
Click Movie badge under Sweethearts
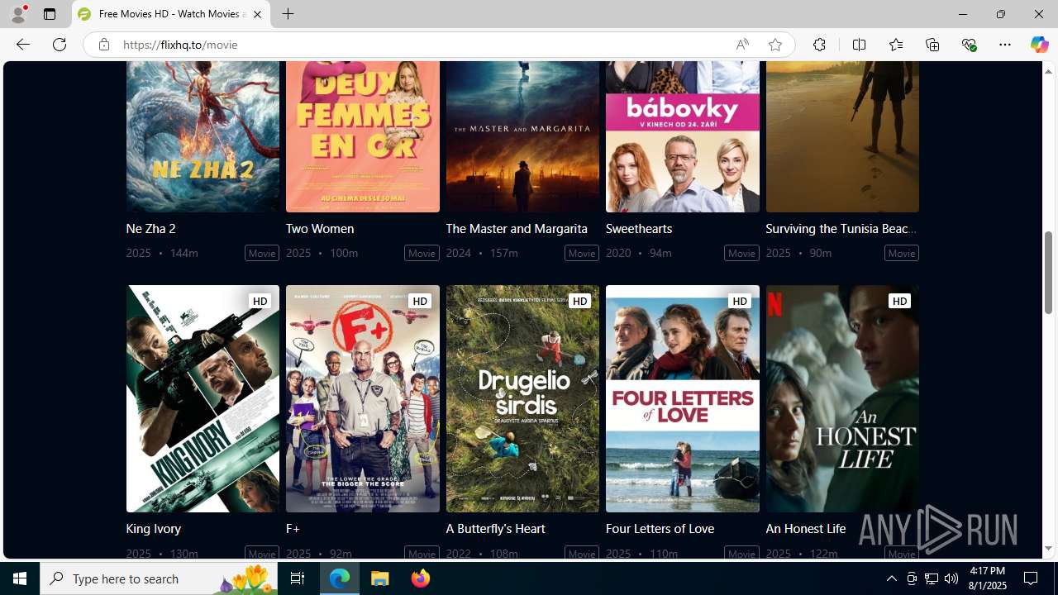point(741,253)
